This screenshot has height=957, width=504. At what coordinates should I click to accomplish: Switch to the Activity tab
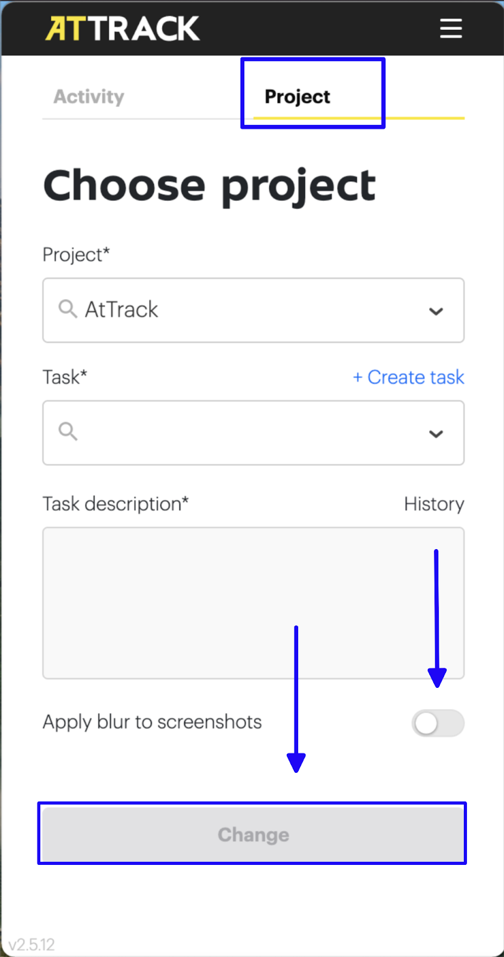coord(89,96)
